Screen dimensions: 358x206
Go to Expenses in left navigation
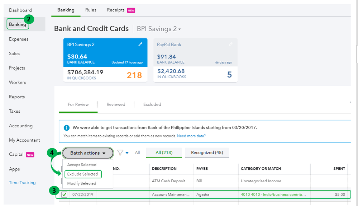coord(19,39)
